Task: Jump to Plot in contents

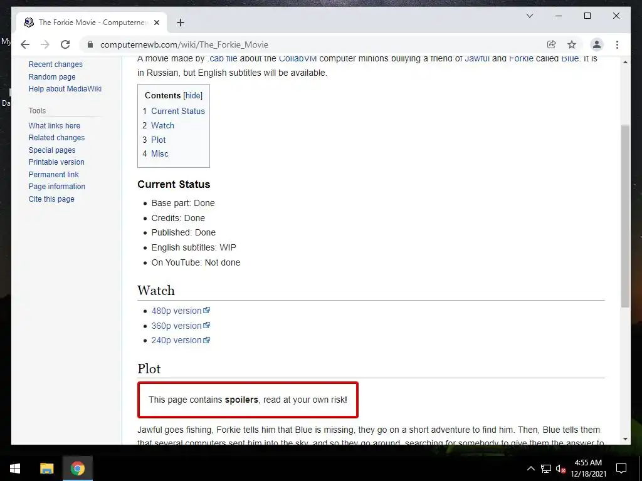Action: pyautogui.click(x=159, y=140)
